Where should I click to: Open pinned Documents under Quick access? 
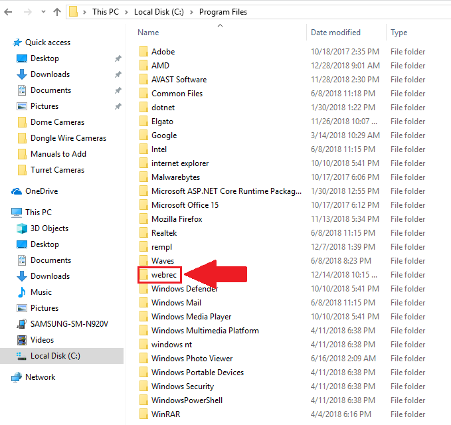click(50, 90)
